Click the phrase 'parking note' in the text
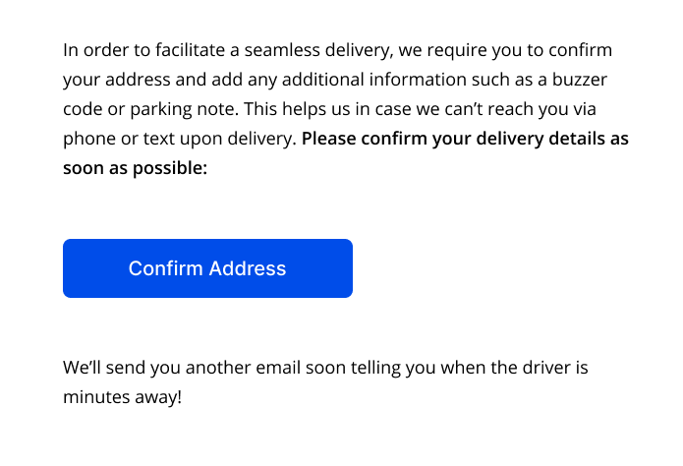Screen dimensions: 683x466 182,109
